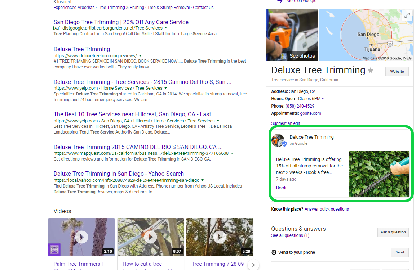Click the Ask a question button
Image resolution: width=416 pixels, height=270 pixels.
point(393,232)
